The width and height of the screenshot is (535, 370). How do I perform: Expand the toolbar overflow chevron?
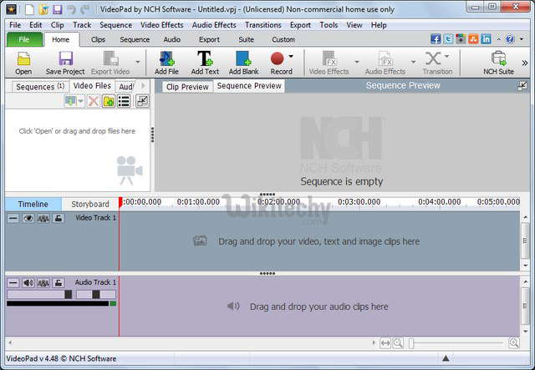(x=525, y=62)
